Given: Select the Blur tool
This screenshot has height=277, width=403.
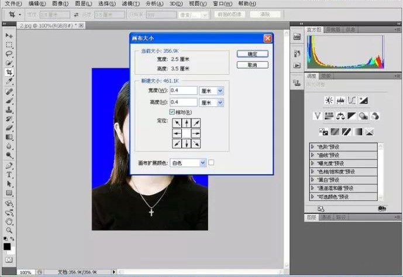Looking at the screenshot, I should pos(9,146).
